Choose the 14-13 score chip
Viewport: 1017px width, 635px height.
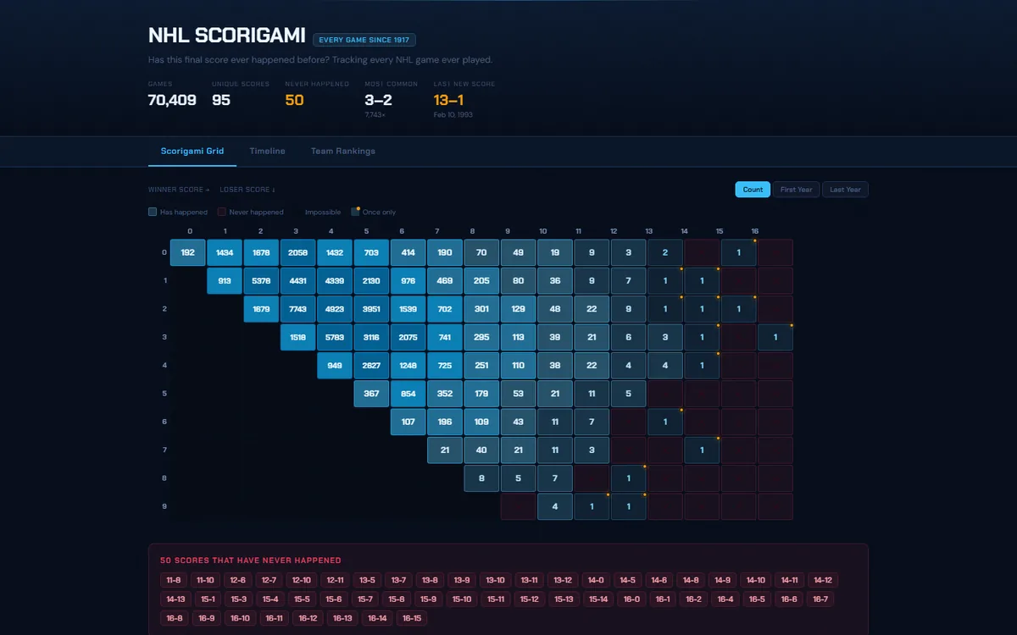(x=176, y=599)
